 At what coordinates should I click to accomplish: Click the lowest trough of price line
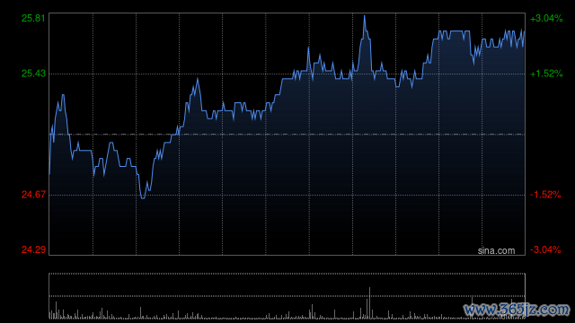pos(143,198)
